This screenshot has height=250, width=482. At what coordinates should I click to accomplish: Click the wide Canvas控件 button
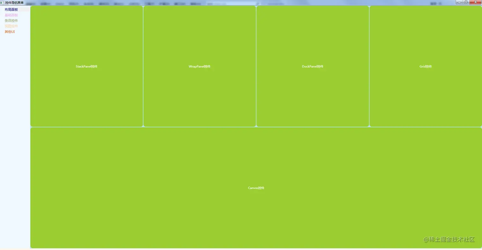pos(256,188)
